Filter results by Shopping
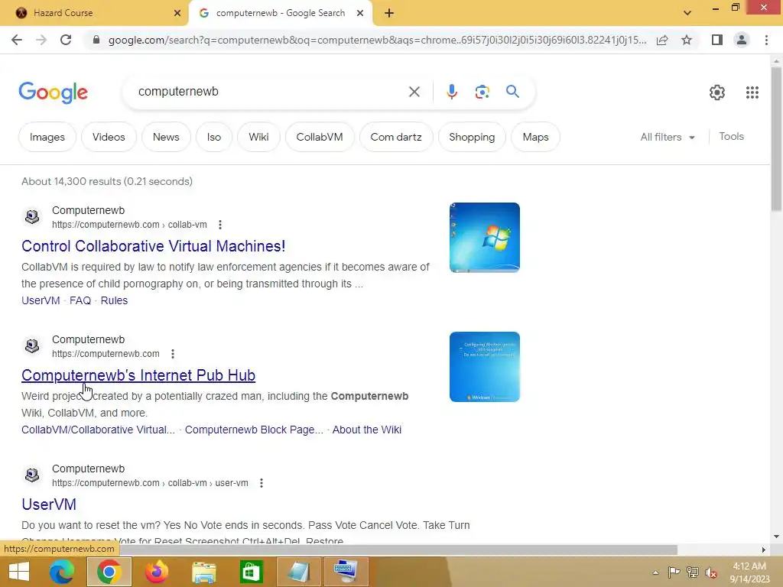 [x=472, y=137]
